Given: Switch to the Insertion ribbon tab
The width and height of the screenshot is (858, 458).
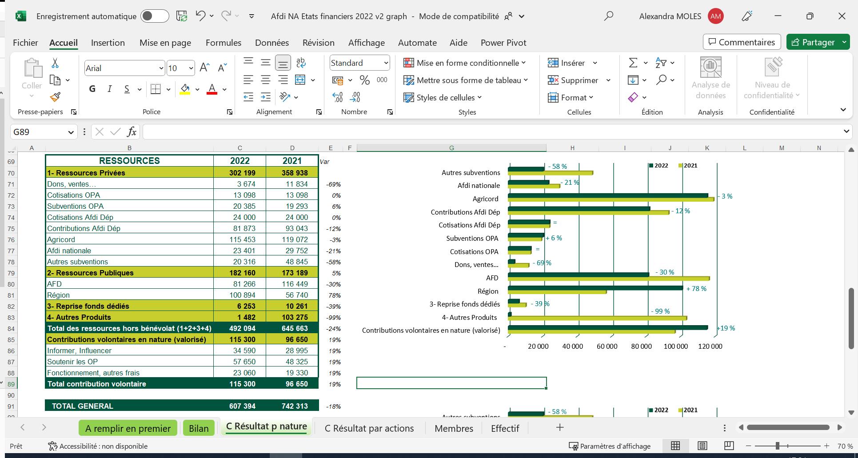Looking at the screenshot, I should (108, 43).
